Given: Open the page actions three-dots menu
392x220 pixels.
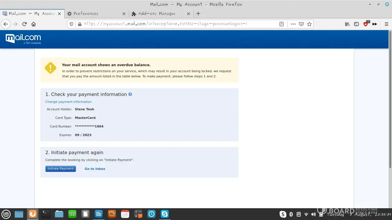Looking at the screenshot, I should (293, 24).
